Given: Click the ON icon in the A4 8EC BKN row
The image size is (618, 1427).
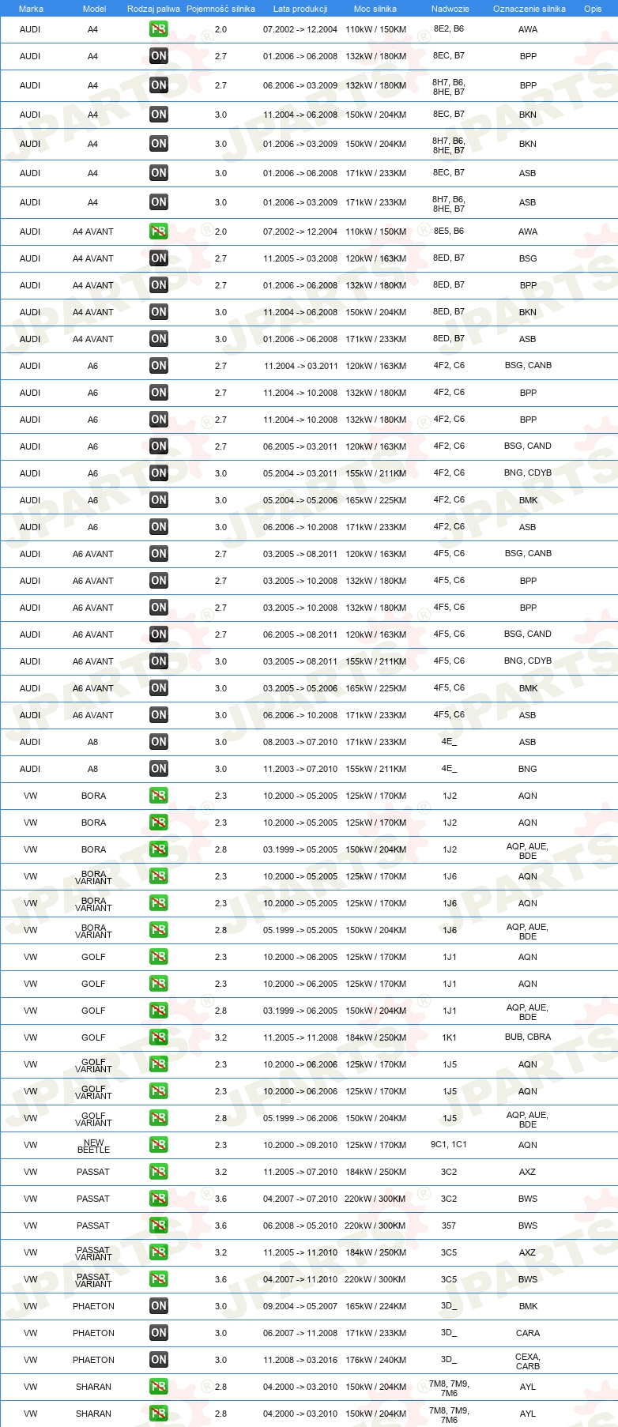Looking at the screenshot, I should pyautogui.click(x=158, y=115).
